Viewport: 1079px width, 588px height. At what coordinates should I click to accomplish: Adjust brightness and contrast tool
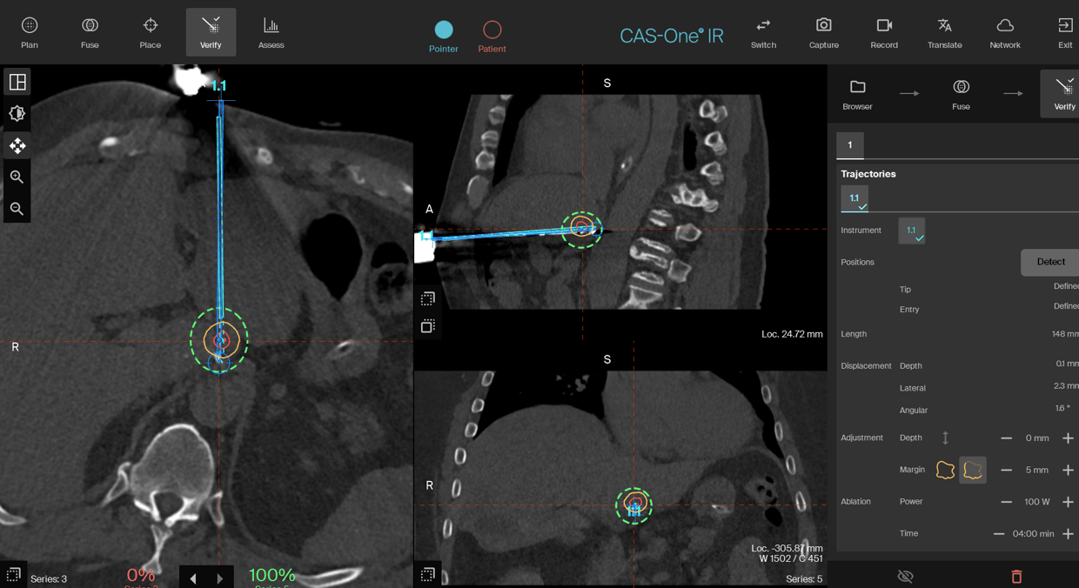pyautogui.click(x=17, y=113)
